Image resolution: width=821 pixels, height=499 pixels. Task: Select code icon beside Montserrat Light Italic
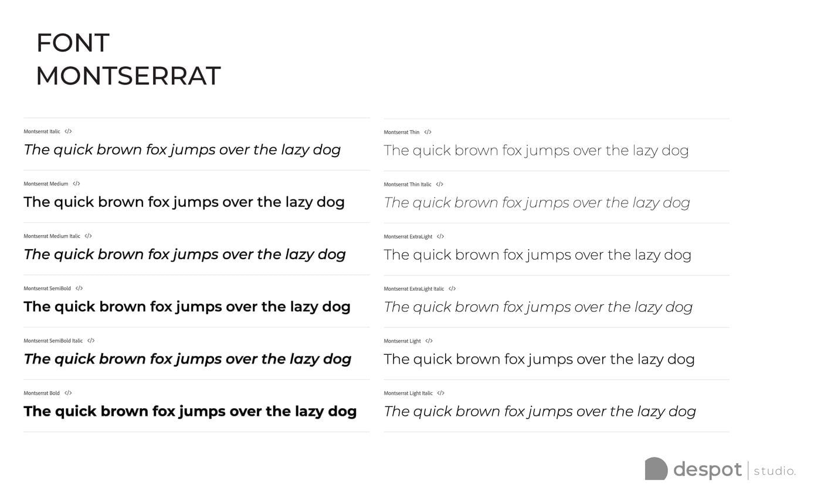tap(441, 393)
